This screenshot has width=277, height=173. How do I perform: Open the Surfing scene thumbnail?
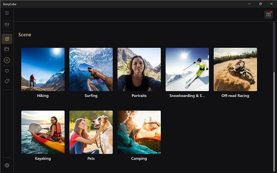(x=91, y=69)
